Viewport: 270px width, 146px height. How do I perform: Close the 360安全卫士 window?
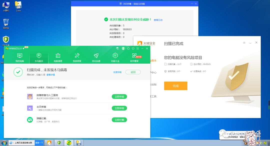pyautogui.click(x=147, y=48)
